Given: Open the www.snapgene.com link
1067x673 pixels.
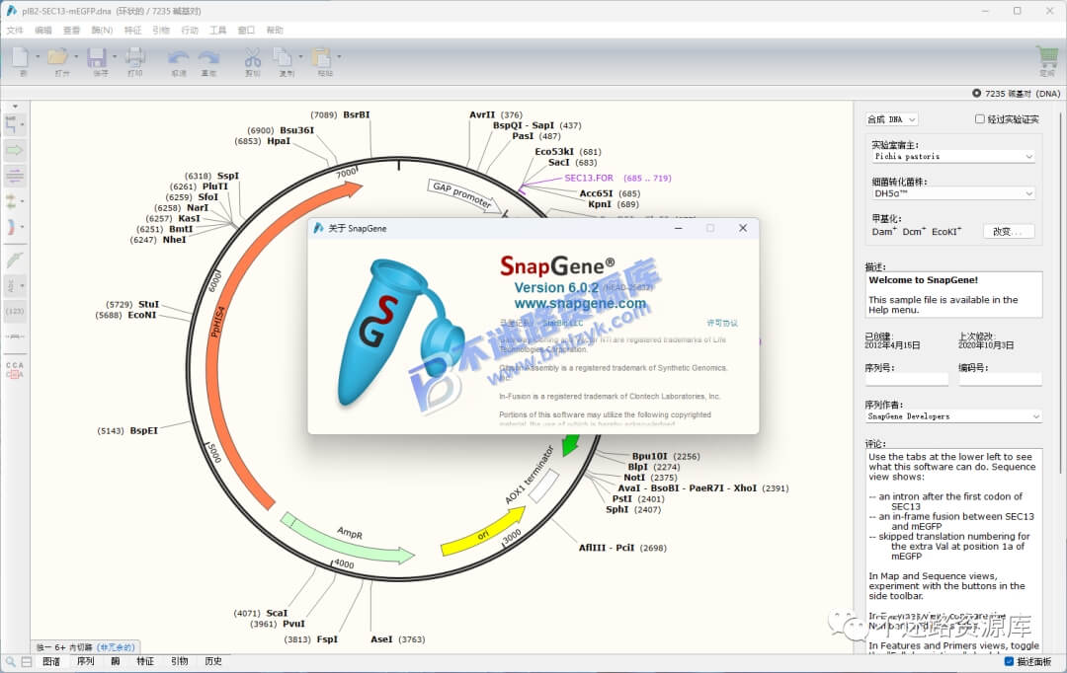Looking at the screenshot, I should pyautogui.click(x=580, y=304).
